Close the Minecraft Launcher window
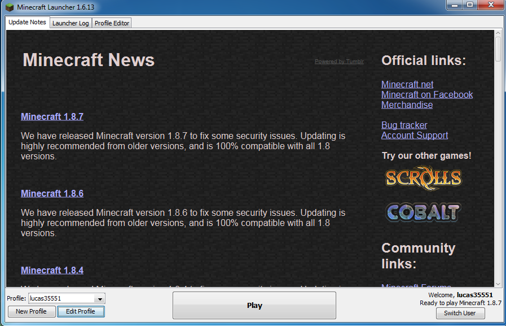Viewport: 506px width, 326px height. [491, 5]
